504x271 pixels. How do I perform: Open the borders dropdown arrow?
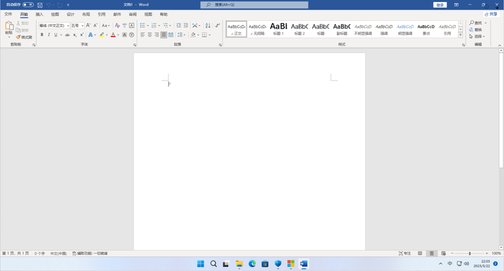coord(209,35)
